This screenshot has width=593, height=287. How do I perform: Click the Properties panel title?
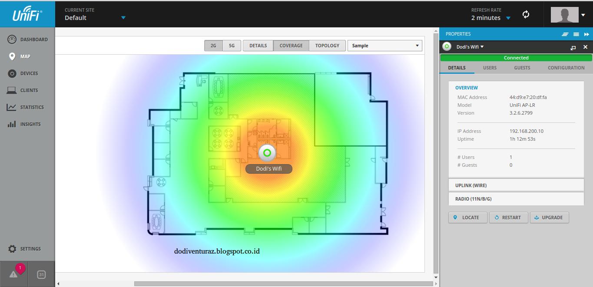coord(458,34)
